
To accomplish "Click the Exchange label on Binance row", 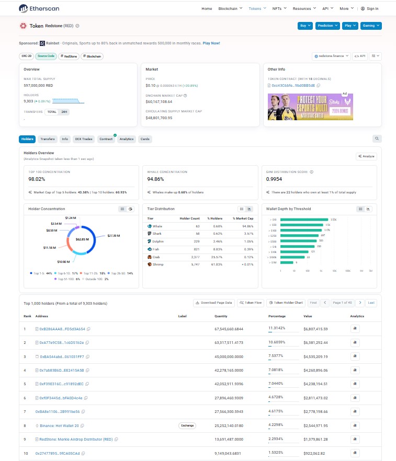I will click(x=187, y=425).
